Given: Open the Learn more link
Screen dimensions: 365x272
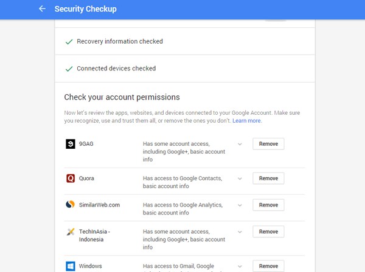Looking at the screenshot, I should pos(247,121).
